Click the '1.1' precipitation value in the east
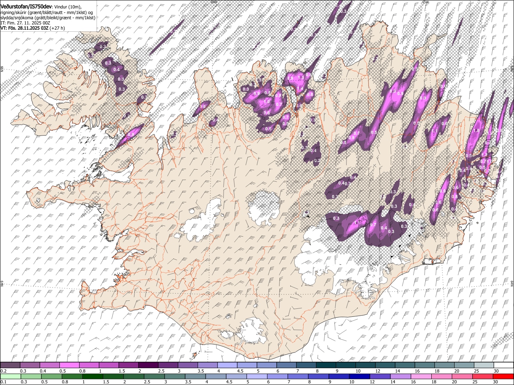This screenshot has height=385, width=514. point(434,131)
